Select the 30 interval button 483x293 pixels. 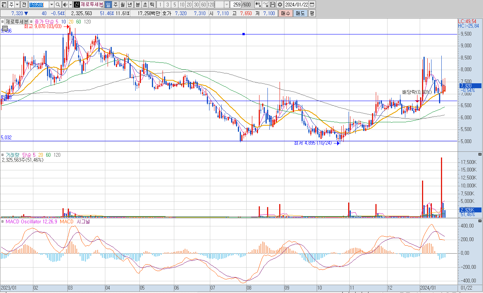coord(196,5)
